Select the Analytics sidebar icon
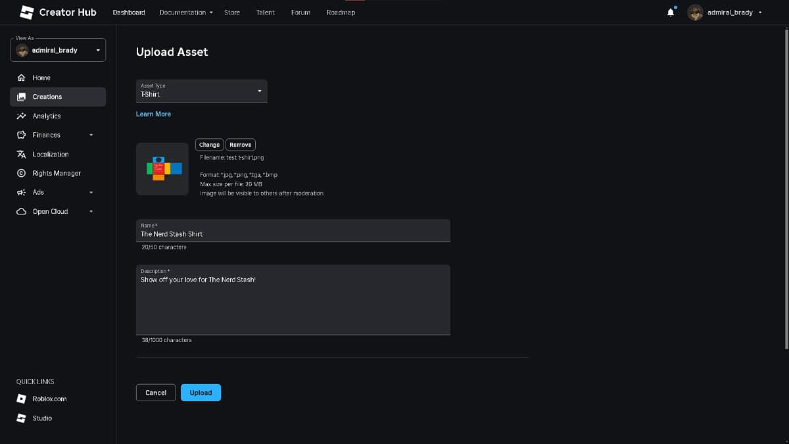This screenshot has height=444, width=789. (22, 116)
